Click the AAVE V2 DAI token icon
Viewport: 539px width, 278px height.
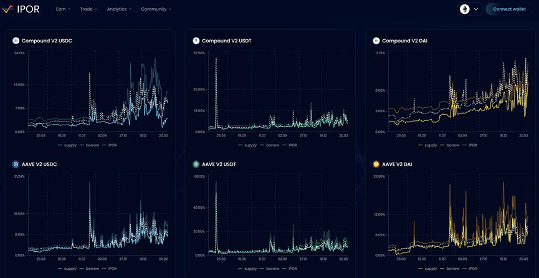376,165
